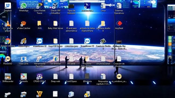Select the @historia item
The width and height of the screenshot is (175, 98).
[x=87, y=78]
